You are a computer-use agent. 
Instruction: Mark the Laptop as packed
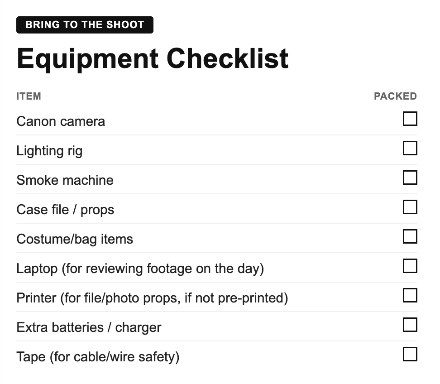(x=410, y=266)
